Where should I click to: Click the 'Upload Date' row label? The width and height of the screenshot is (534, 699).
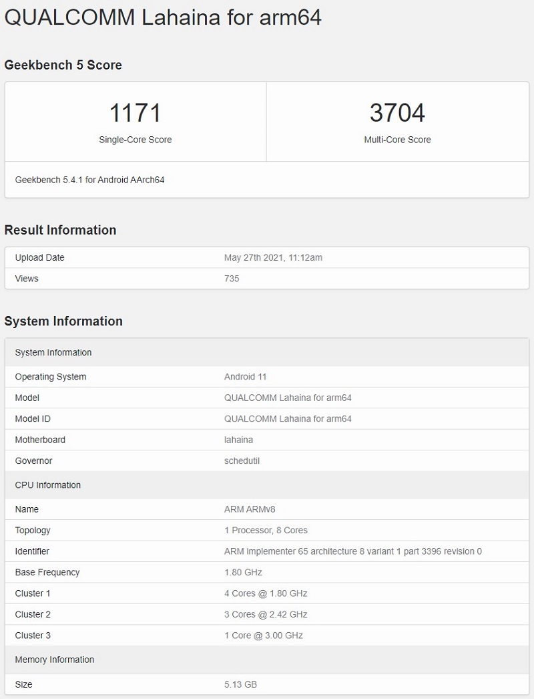39,258
